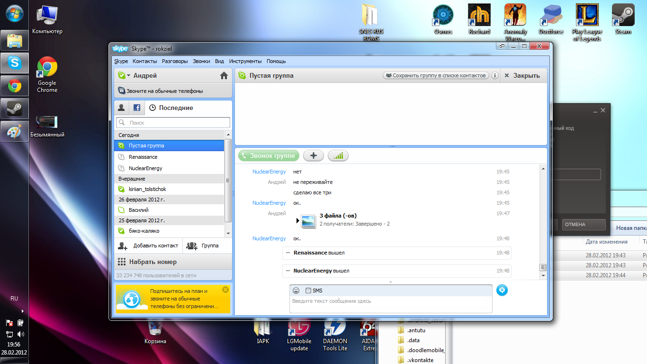Click the chat history vertical scrollbar
647x364 pixels.
(543, 218)
